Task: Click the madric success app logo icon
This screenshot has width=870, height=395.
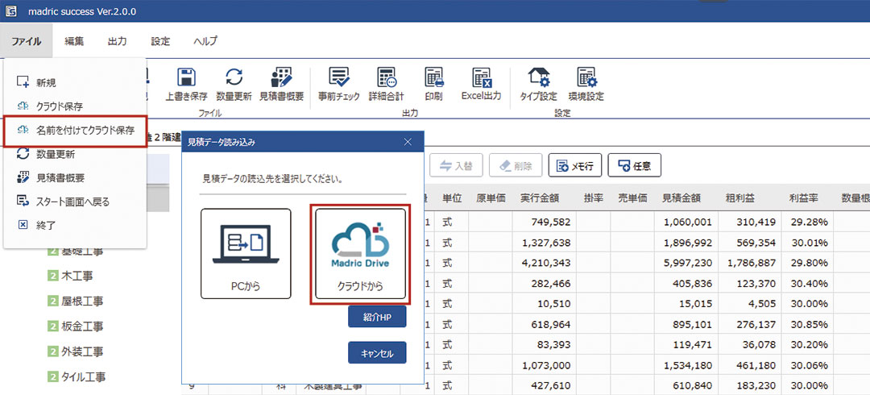Action: point(10,10)
